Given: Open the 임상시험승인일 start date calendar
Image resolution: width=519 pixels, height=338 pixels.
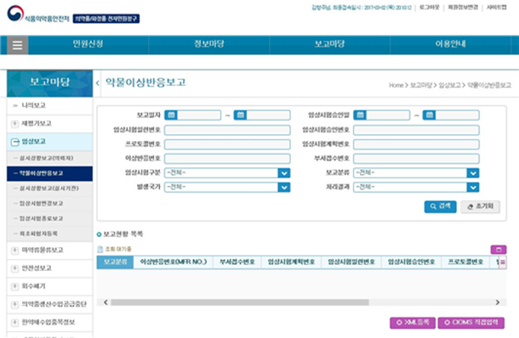Looking at the screenshot, I should pos(360,115).
